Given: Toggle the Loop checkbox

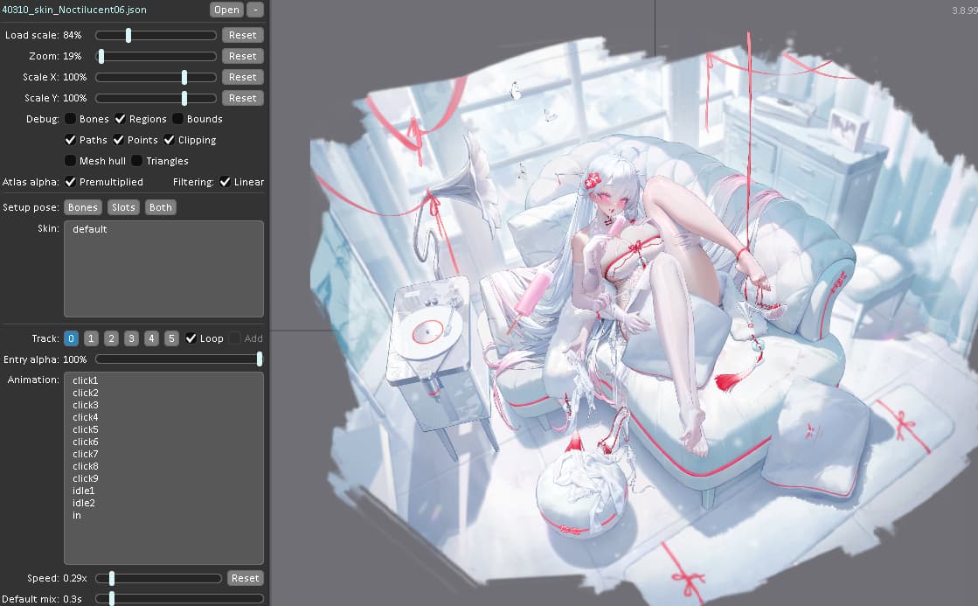Looking at the screenshot, I should pos(191,338).
